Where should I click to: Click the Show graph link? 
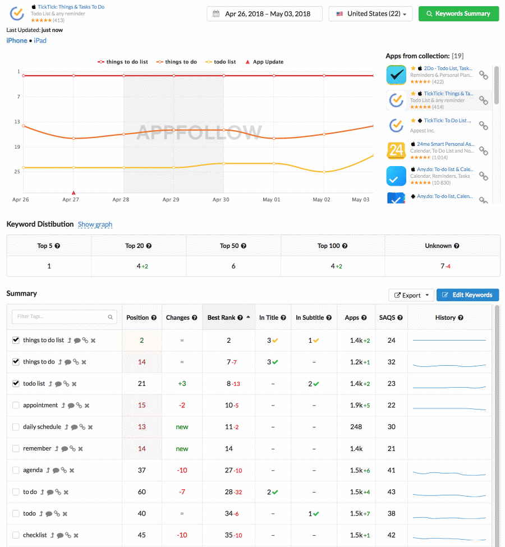tap(95, 224)
